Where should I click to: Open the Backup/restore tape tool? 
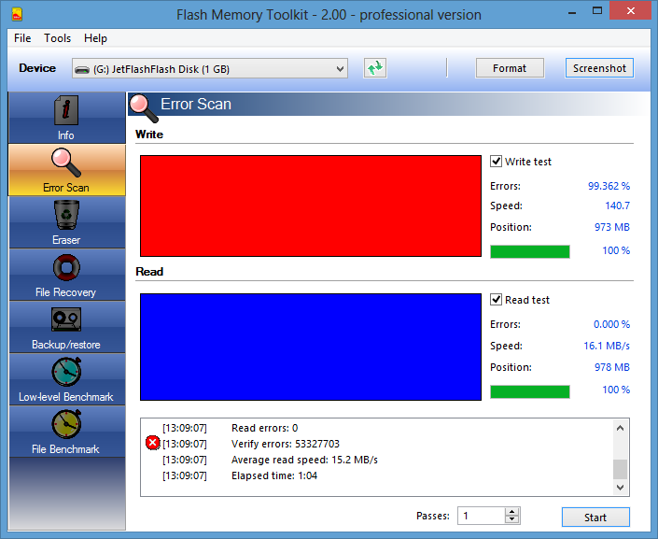pyautogui.click(x=65, y=320)
